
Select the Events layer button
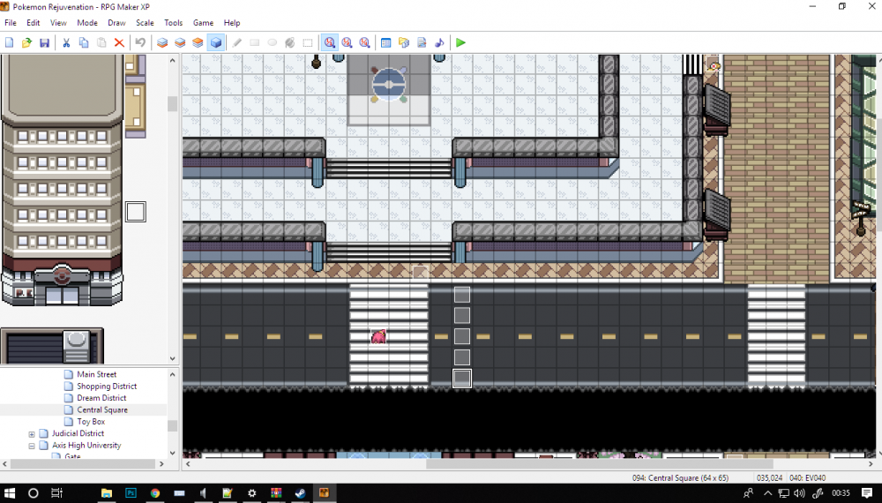point(216,42)
